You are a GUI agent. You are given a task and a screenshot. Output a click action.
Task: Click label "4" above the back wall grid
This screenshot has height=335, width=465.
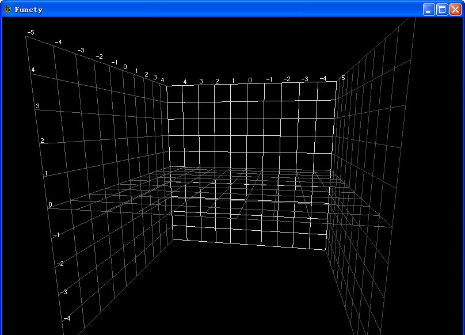coord(185,82)
